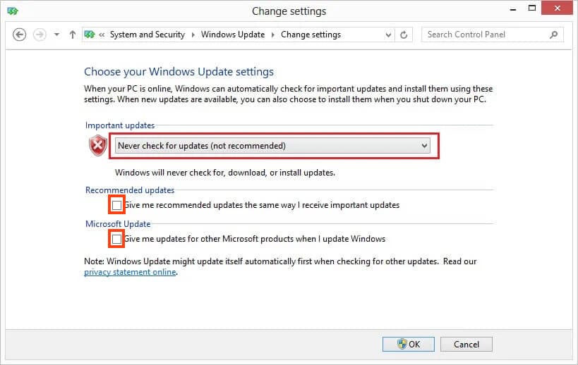Check the other Microsoft products updates box
This screenshot has height=365, width=578.
point(116,239)
